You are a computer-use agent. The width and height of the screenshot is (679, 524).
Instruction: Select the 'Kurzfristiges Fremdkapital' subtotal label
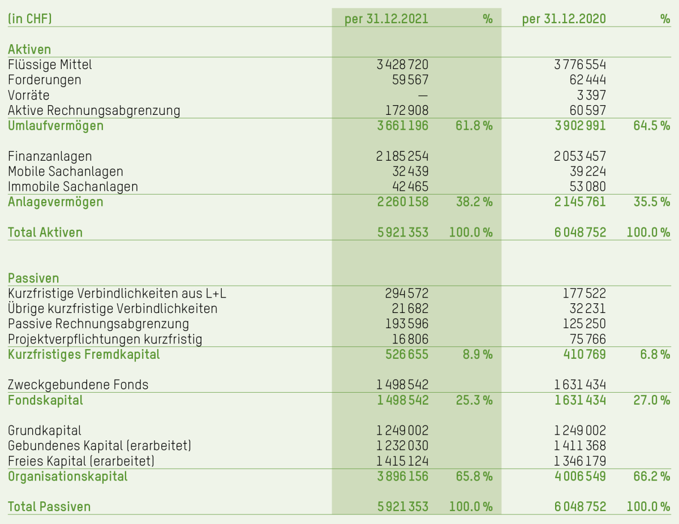point(84,354)
